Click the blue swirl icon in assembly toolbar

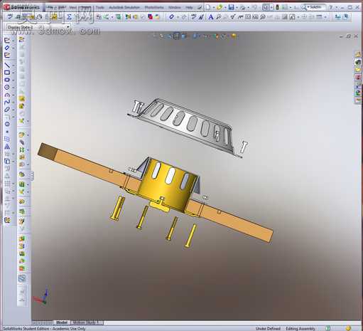coord(22,278)
